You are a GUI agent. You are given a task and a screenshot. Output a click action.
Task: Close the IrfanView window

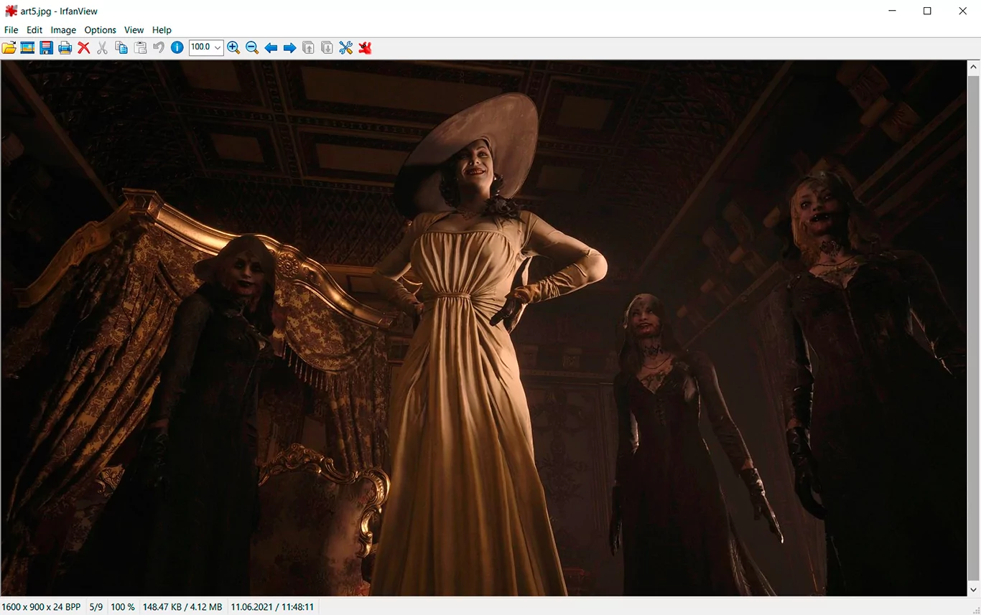(963, 11)
